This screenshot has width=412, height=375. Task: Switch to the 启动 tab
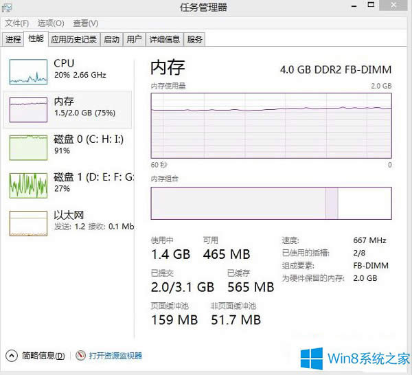click(111, 40)
